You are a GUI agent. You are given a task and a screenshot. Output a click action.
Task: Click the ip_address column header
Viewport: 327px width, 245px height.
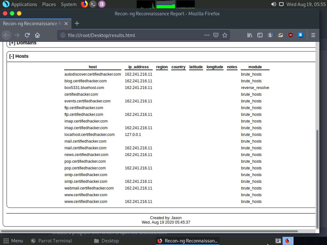click(x=139, y=67)
